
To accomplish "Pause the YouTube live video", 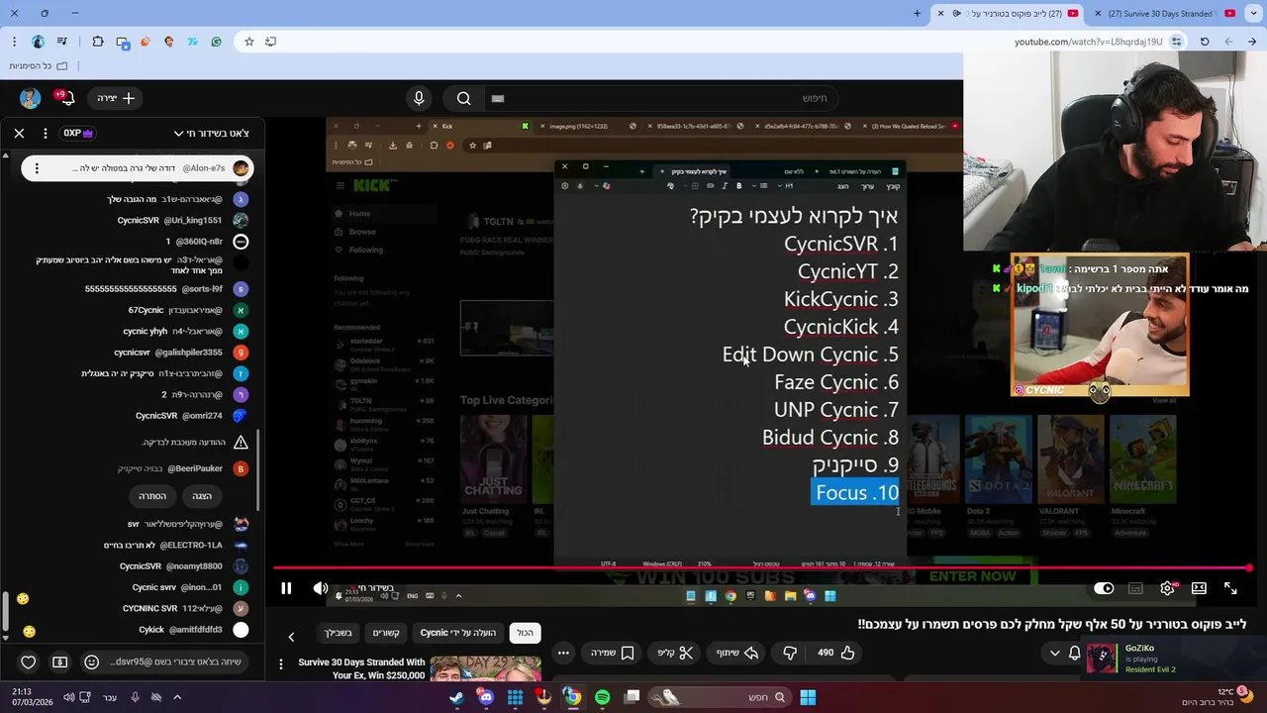I will (x=286, y=588).
